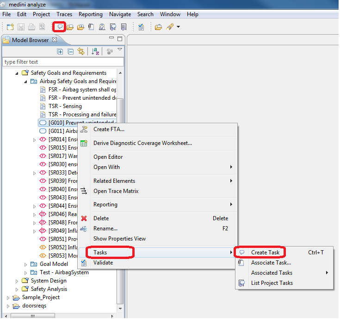Click the Create Task toolbar icon
The height and width of the screenshot is (319, 340).
60,27
